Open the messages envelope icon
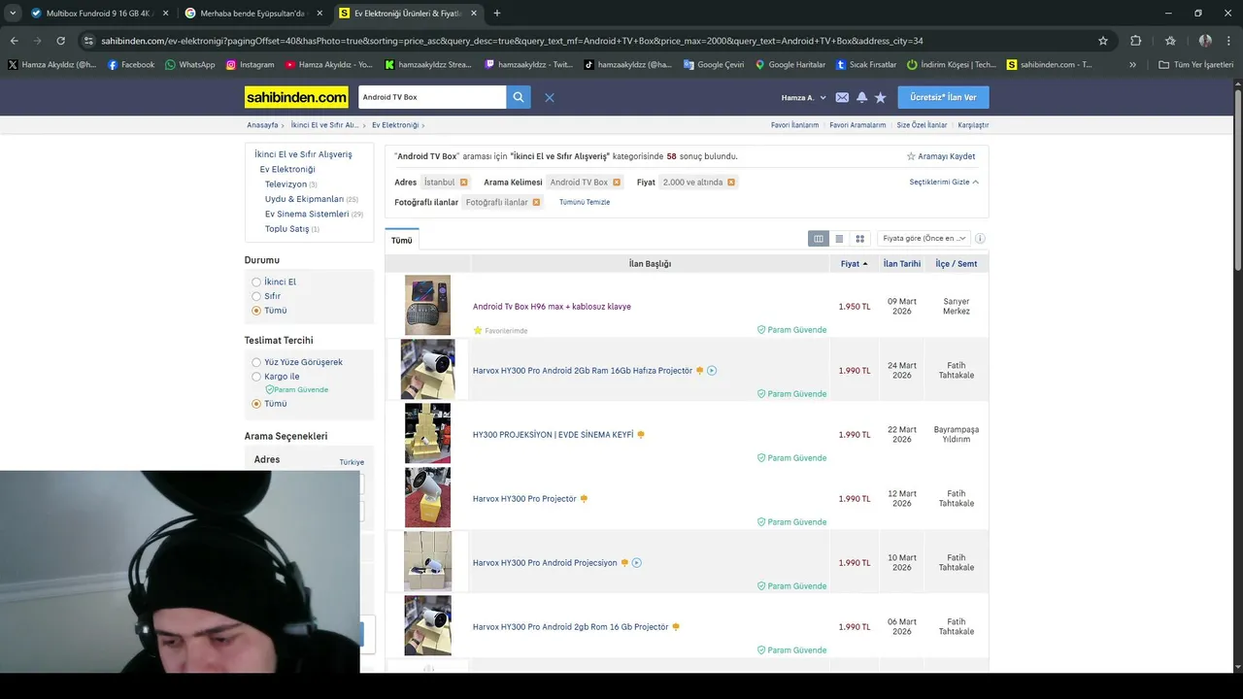The image size is (1243, 699). (x=842, y=97)
